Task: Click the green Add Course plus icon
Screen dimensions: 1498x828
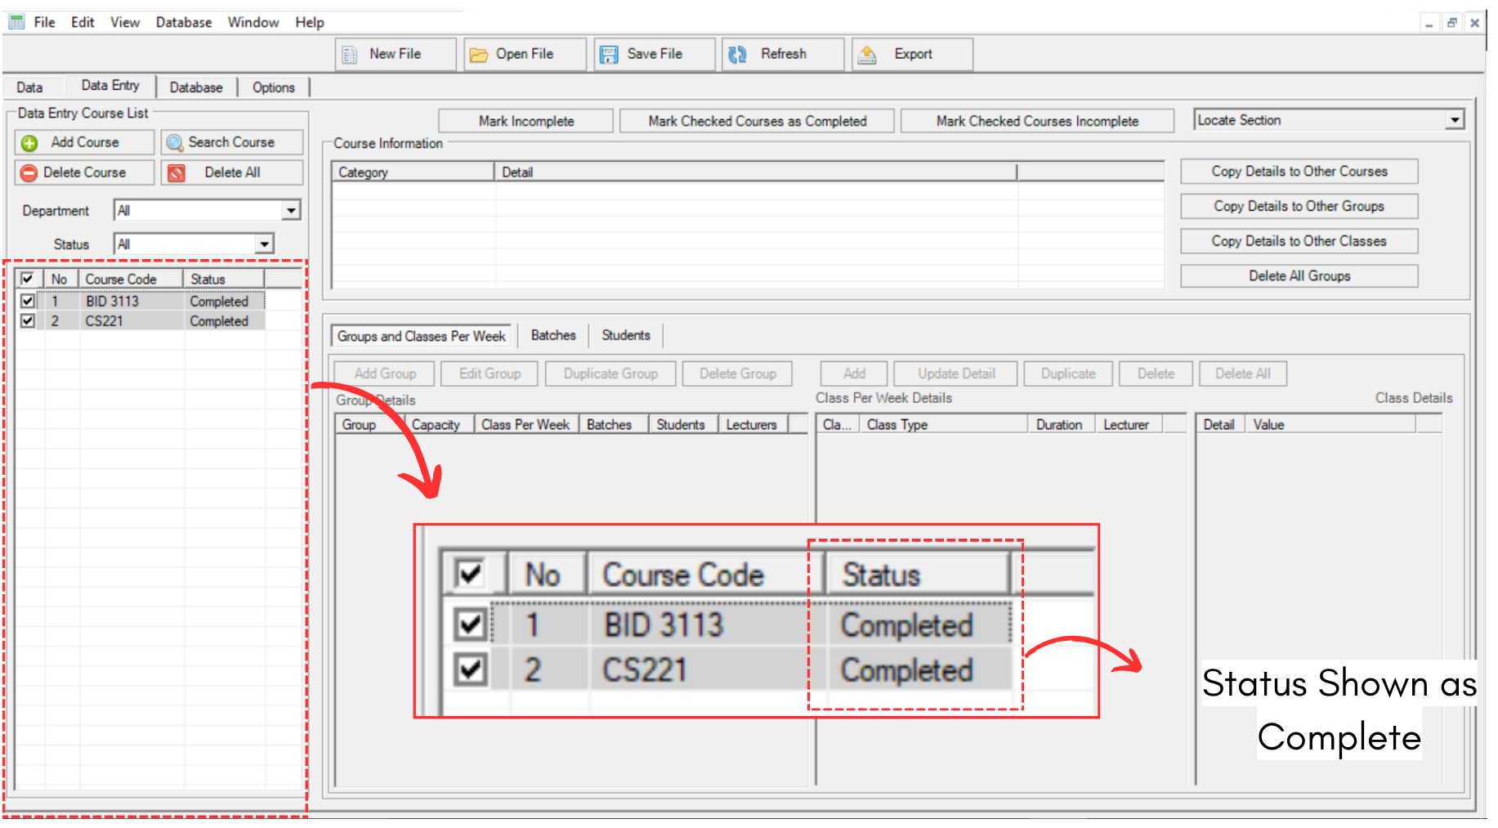Action: tap(29, 143)
